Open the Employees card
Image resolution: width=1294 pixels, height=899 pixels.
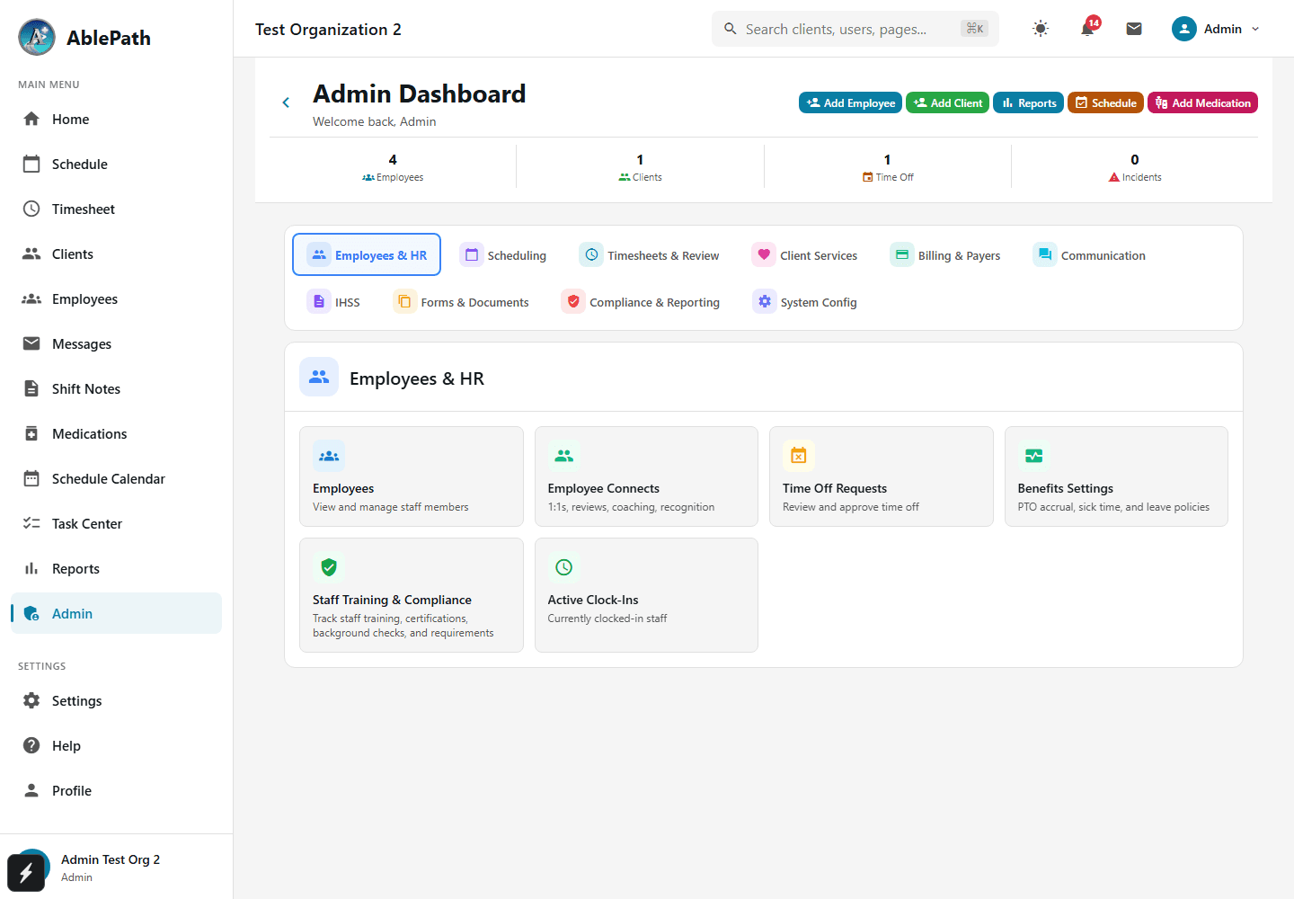[412, 476]
